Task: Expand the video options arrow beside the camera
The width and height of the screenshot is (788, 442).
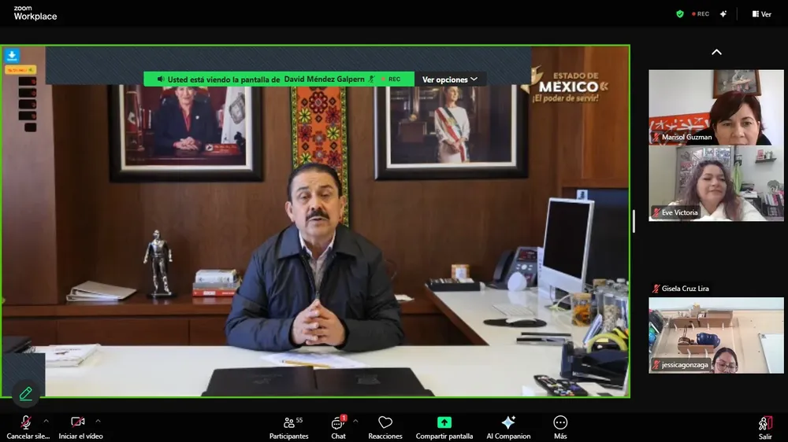Action: click(x=98, y=421)
